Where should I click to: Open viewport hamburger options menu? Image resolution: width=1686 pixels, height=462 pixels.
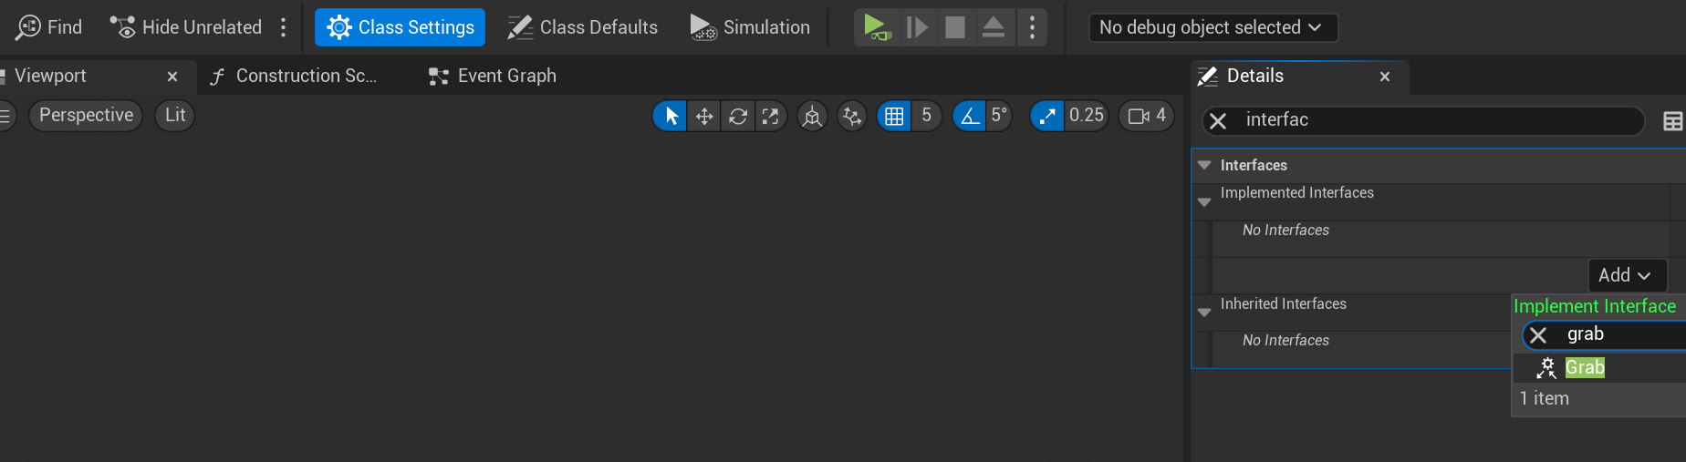(5, 116)
